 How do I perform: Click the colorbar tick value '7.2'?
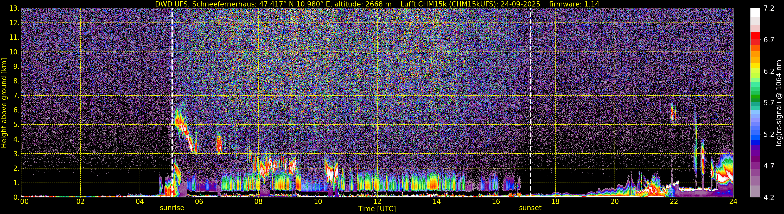pyautogui.click(x=769, y=8)
